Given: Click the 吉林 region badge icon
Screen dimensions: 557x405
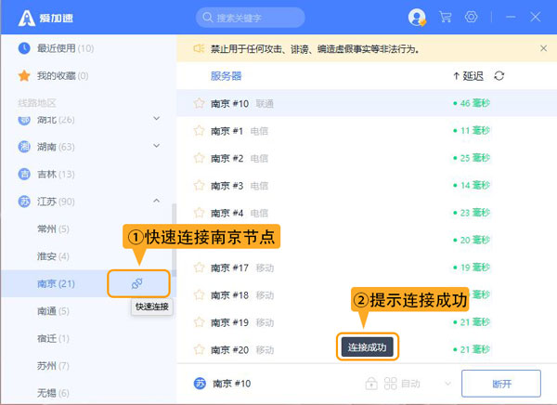Looking at the screenshot, I should point(24,174).
